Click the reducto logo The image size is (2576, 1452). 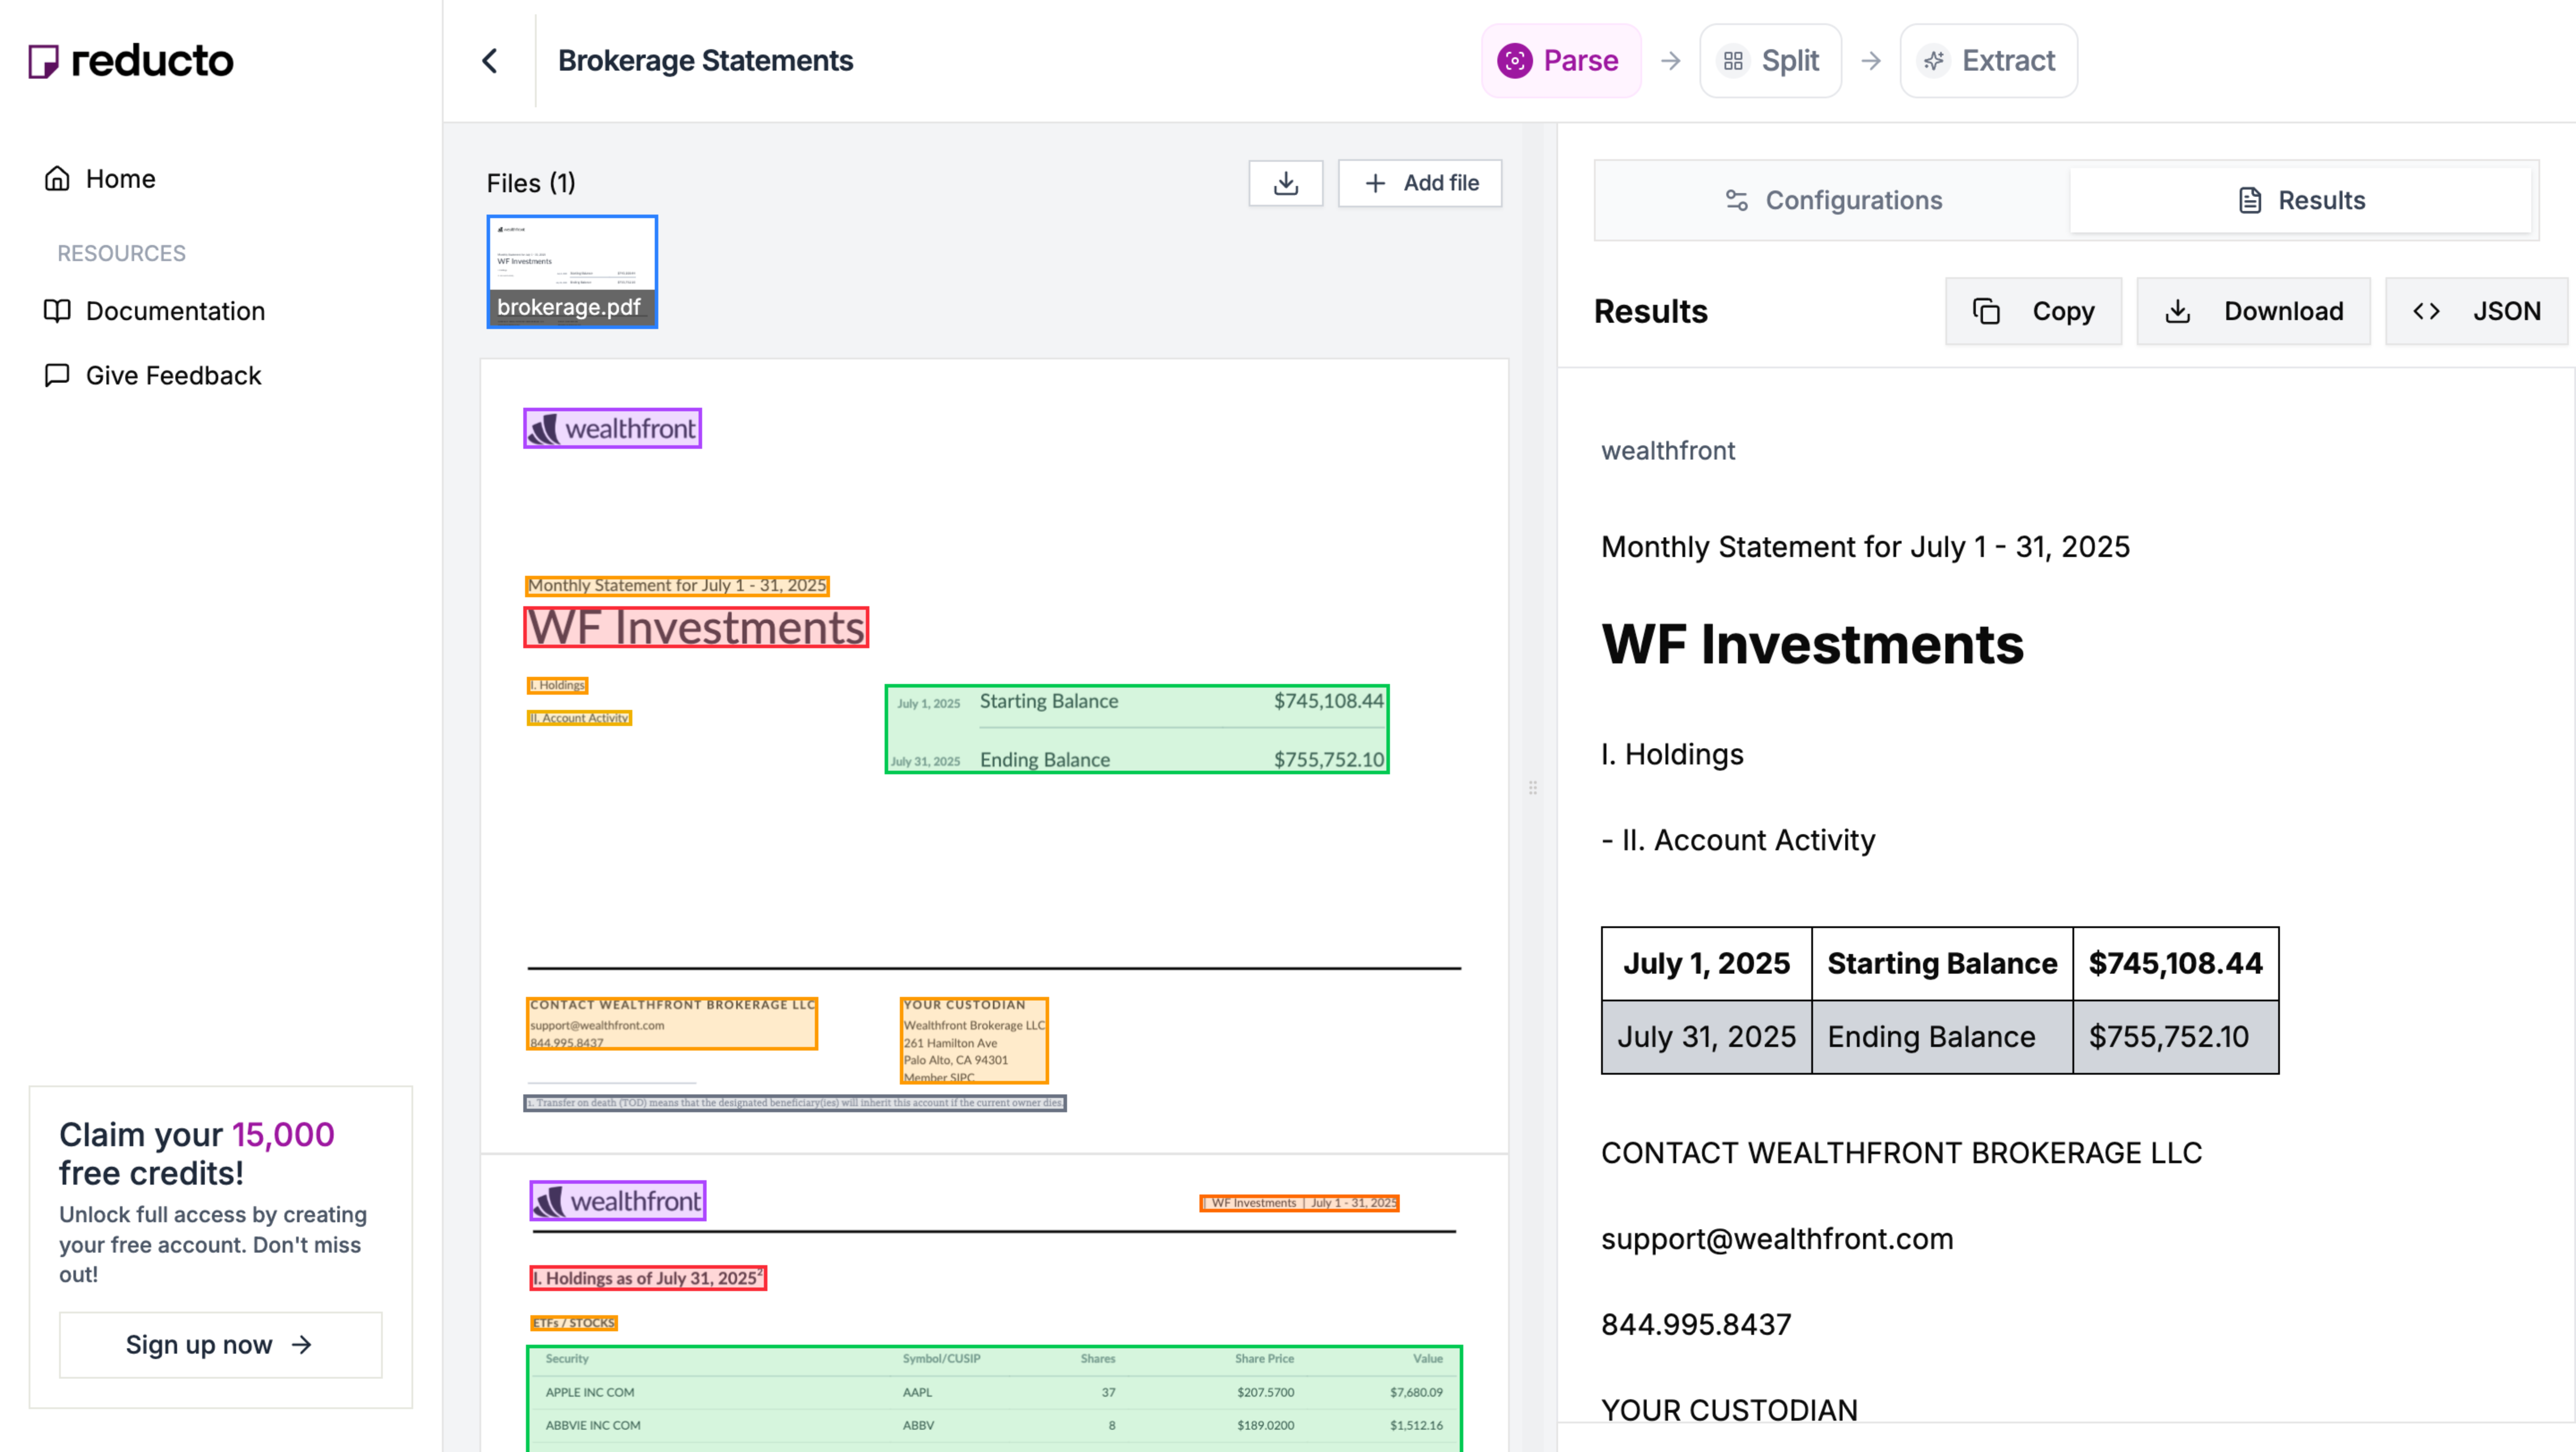131,61
